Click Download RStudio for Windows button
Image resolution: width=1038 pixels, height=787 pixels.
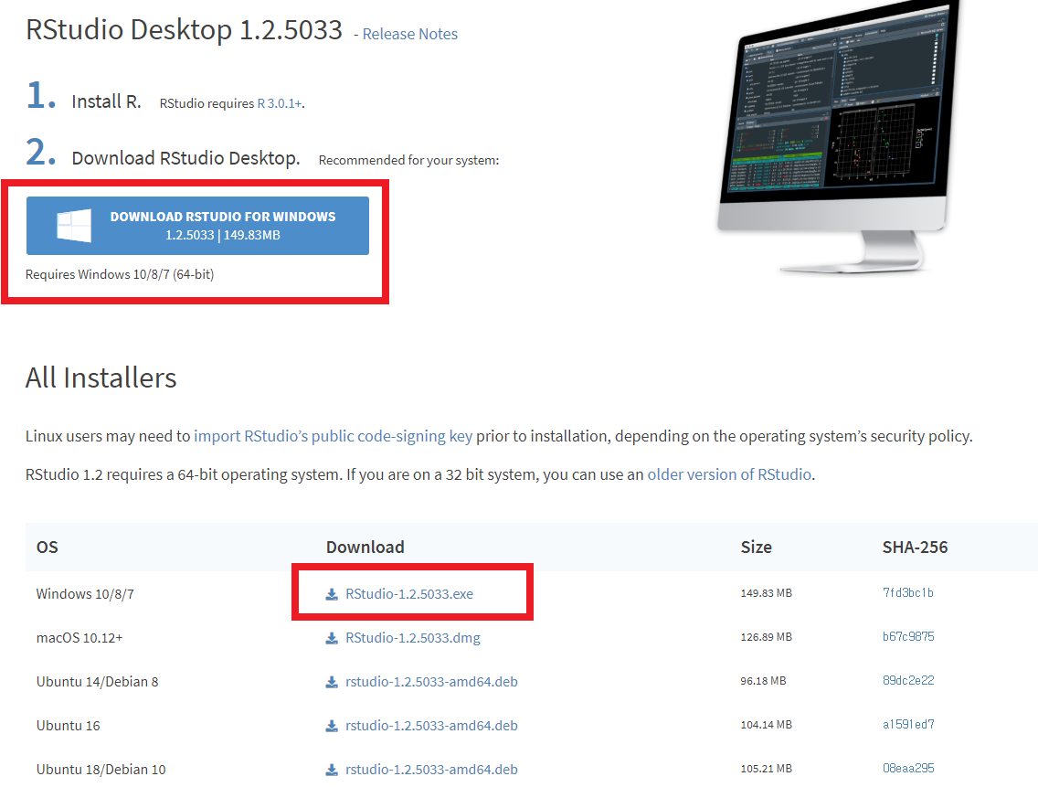pyautogui.click(x=197, y=226)
